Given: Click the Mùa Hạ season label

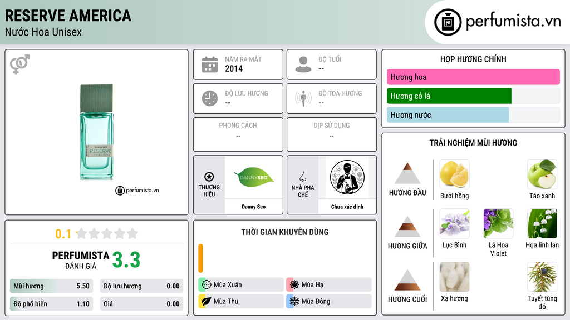Looking at the screenshot, I should tap(312, 285).
